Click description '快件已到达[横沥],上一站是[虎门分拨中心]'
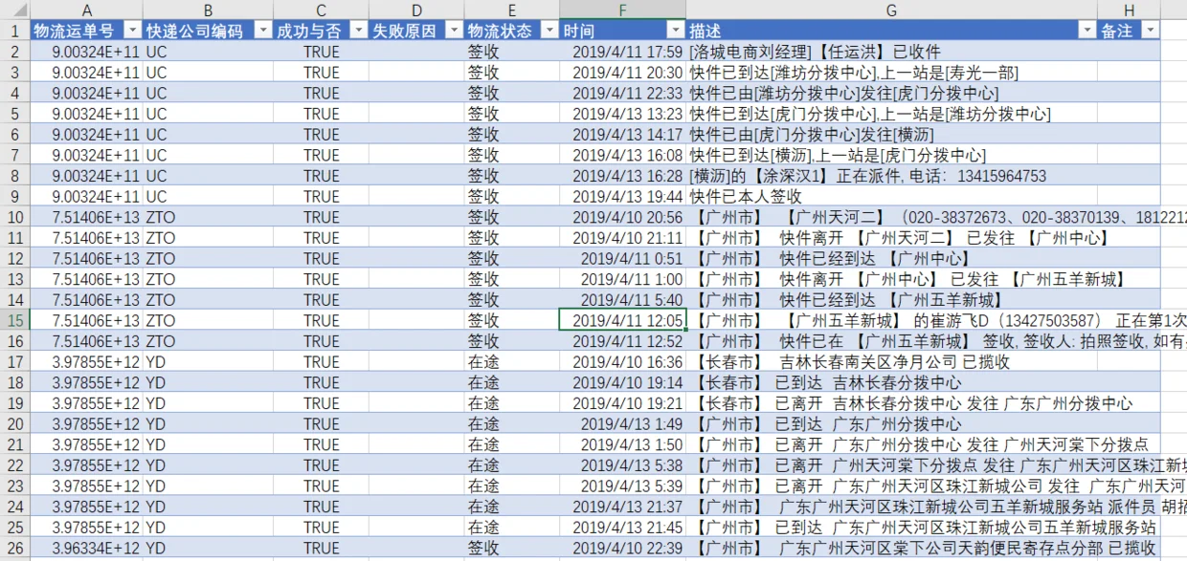Screen dimensions: 1187x561 click(x=838, y=155)
